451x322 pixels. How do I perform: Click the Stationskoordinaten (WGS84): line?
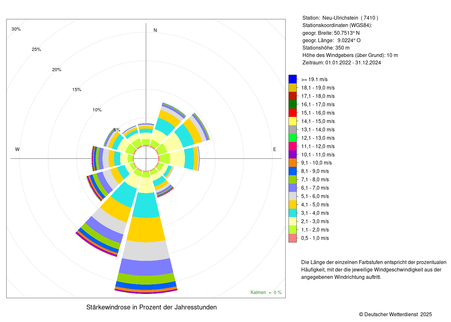[x=337, y=25]
